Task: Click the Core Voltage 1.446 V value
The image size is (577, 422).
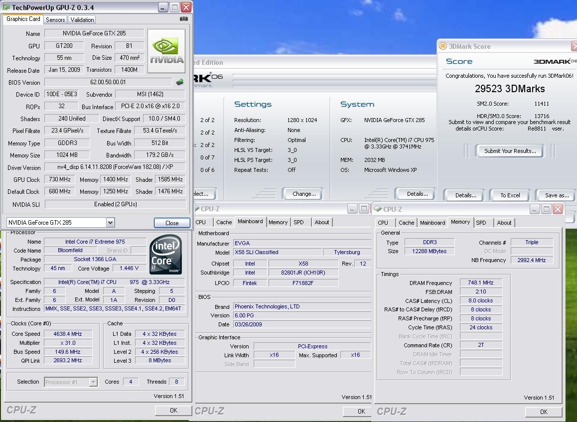Action: (129, 268)
